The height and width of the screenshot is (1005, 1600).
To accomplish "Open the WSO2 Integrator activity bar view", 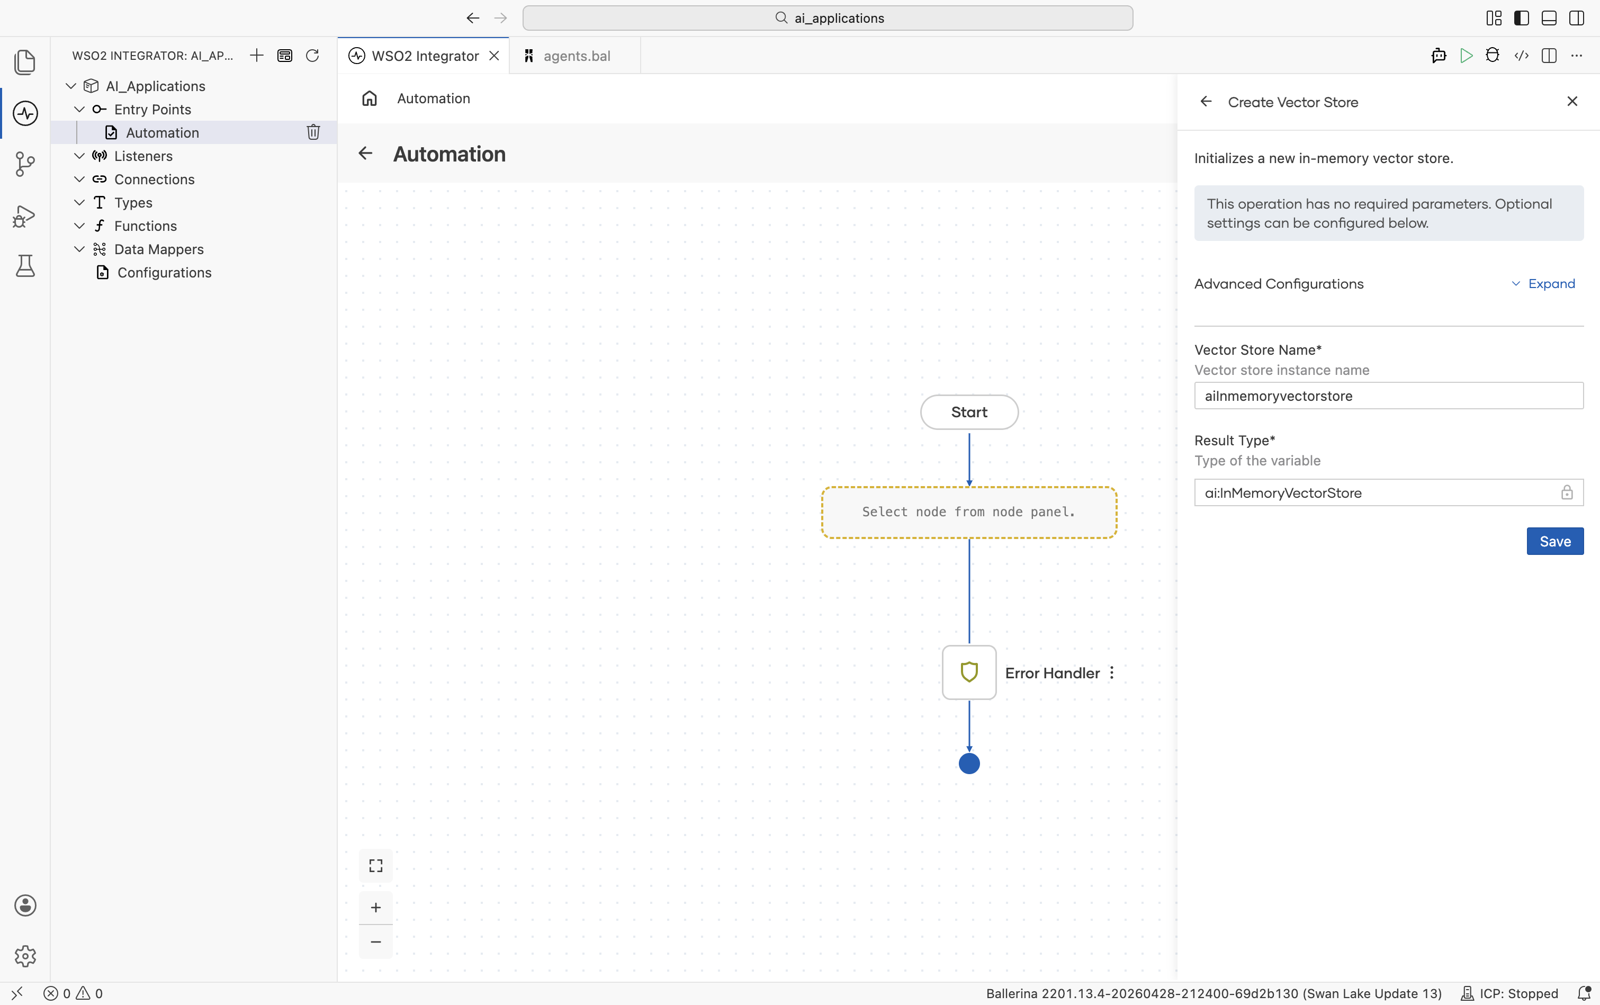I will (24, 113).
